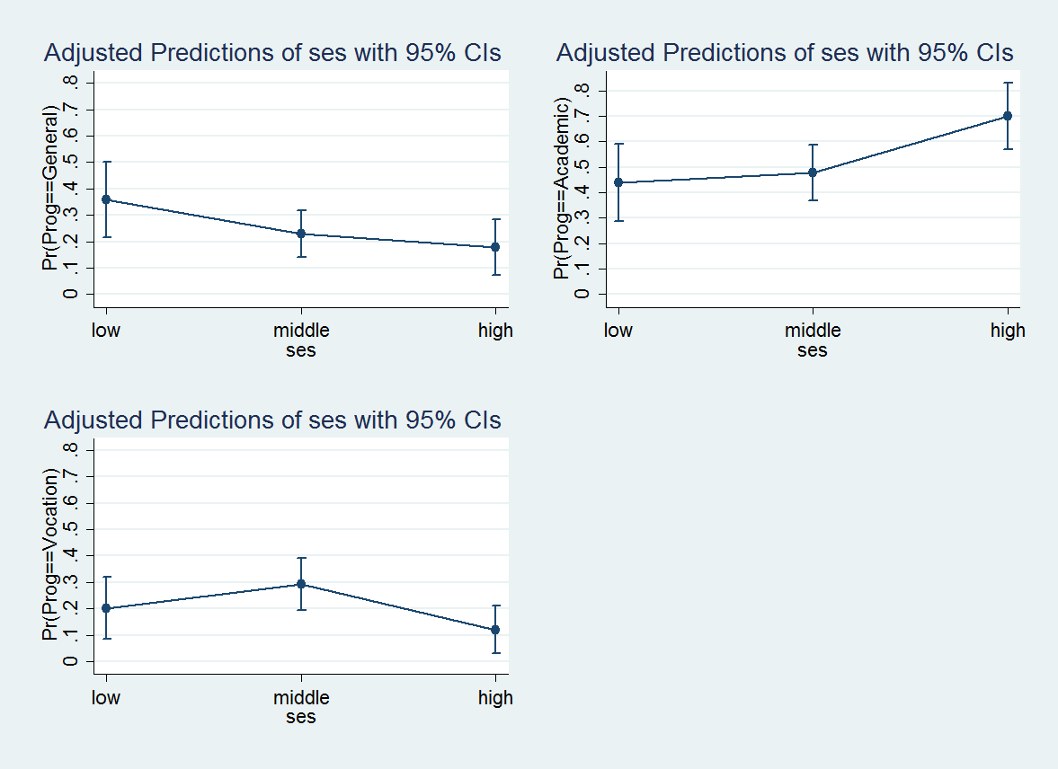Click the title above the Vocation plot

click(x=272, y=420)
